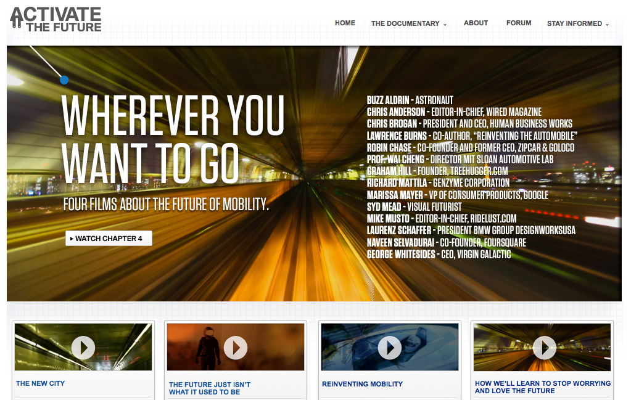Click the Graham Hill Treehugger.com line

pos(437,171)
